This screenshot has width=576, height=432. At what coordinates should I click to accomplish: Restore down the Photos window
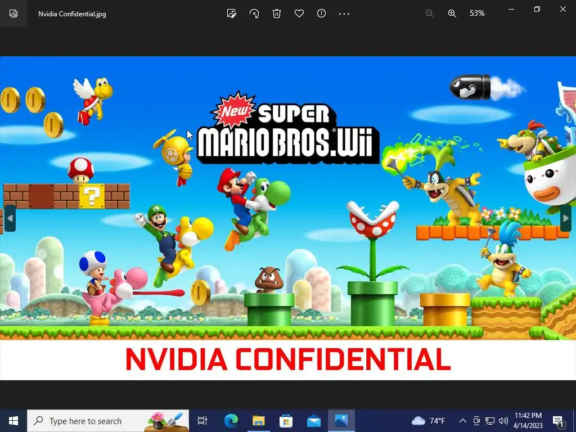[537, 9]
